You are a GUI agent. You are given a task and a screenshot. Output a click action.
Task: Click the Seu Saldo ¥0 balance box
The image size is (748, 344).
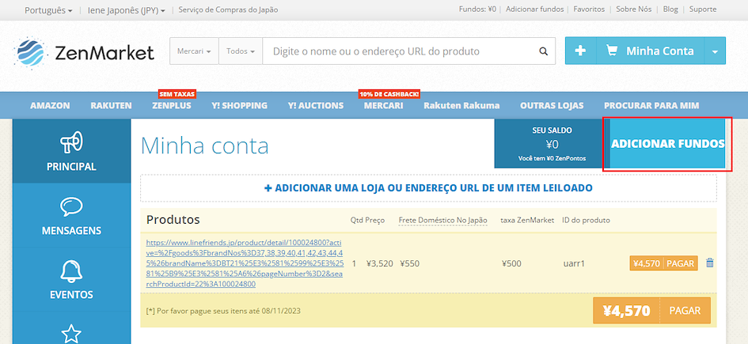pos(552,143)
